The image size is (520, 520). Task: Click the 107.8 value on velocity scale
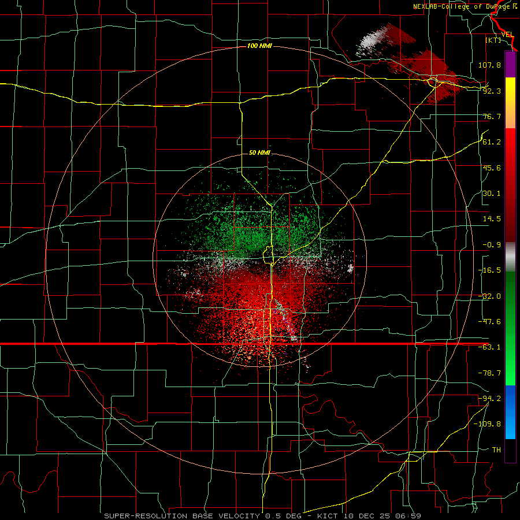(489, 65)
